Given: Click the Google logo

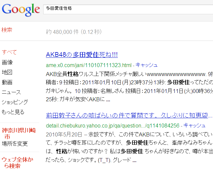Looking at the screenshot, I should (x=21, y=10).
